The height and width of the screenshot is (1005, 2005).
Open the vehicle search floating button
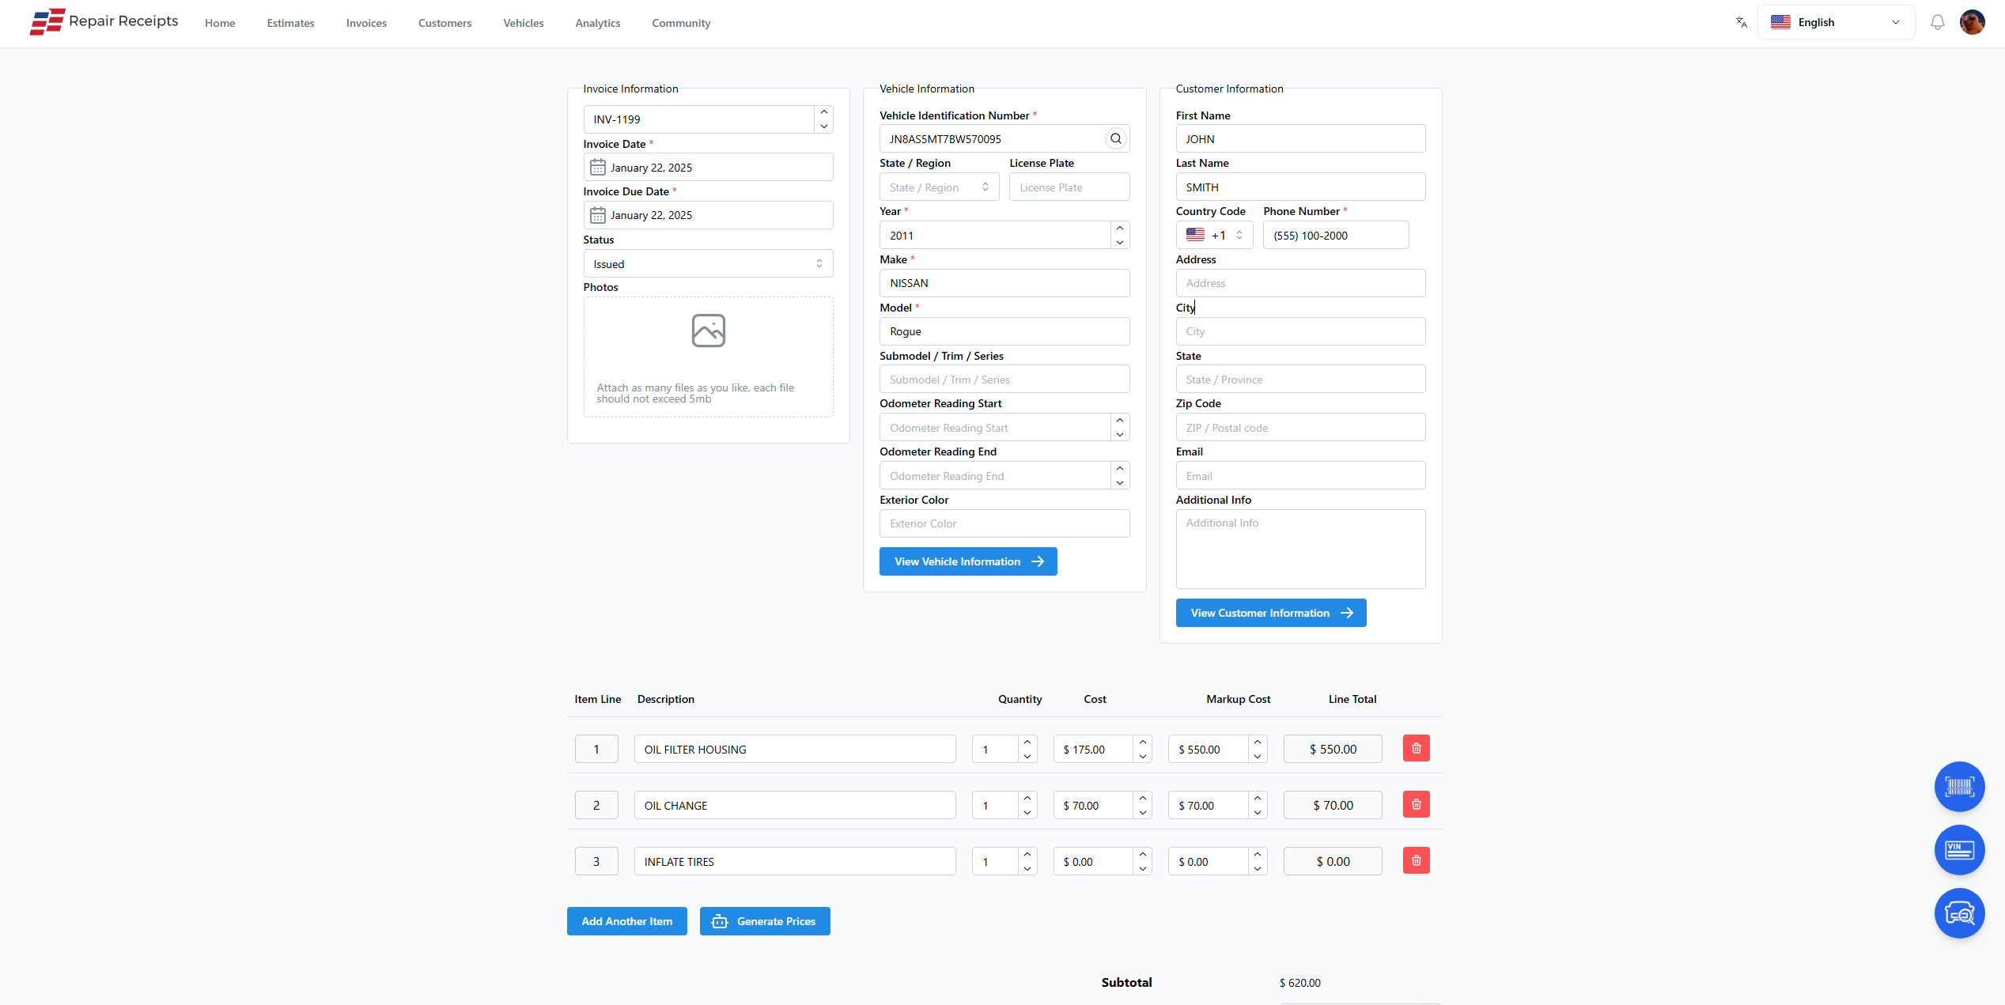tap(1959, 913)
